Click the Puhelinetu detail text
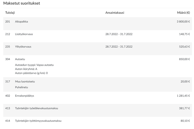Screen dimensions: 194x129 coord(22,87)
